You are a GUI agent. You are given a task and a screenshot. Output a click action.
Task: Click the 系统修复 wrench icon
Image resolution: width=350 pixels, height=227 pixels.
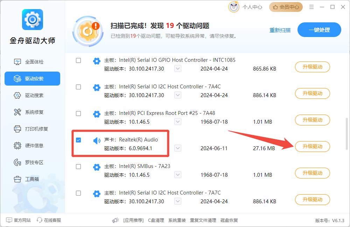click(17, 112)
